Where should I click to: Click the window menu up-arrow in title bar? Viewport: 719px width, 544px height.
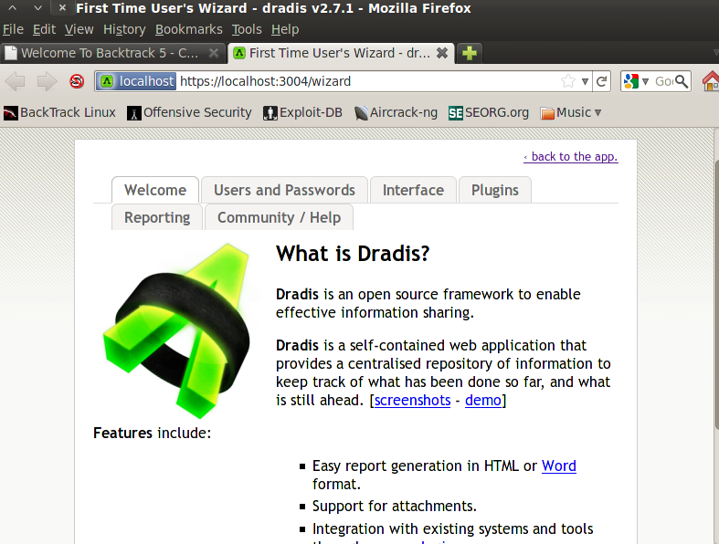[x=13, y=8]
